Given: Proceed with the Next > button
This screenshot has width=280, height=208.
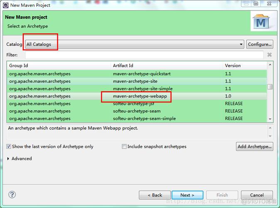Looking at the screenshot, I should click(187, 195).
